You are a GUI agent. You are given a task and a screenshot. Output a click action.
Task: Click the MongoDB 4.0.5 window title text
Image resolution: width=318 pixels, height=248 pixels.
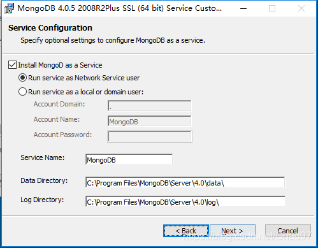point(120,8)
